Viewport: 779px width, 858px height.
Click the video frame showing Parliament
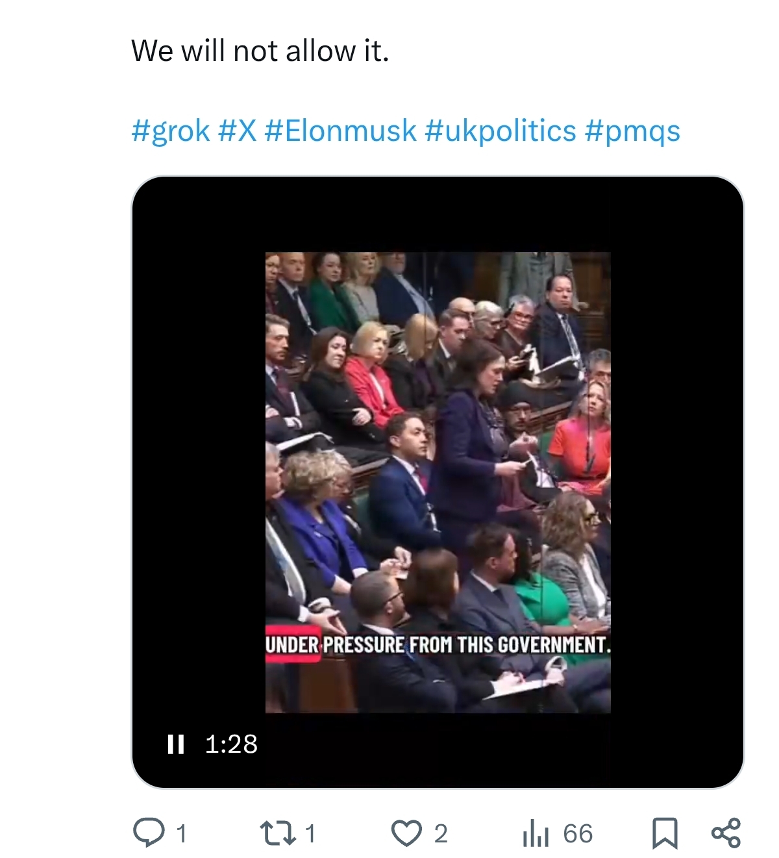438,455
